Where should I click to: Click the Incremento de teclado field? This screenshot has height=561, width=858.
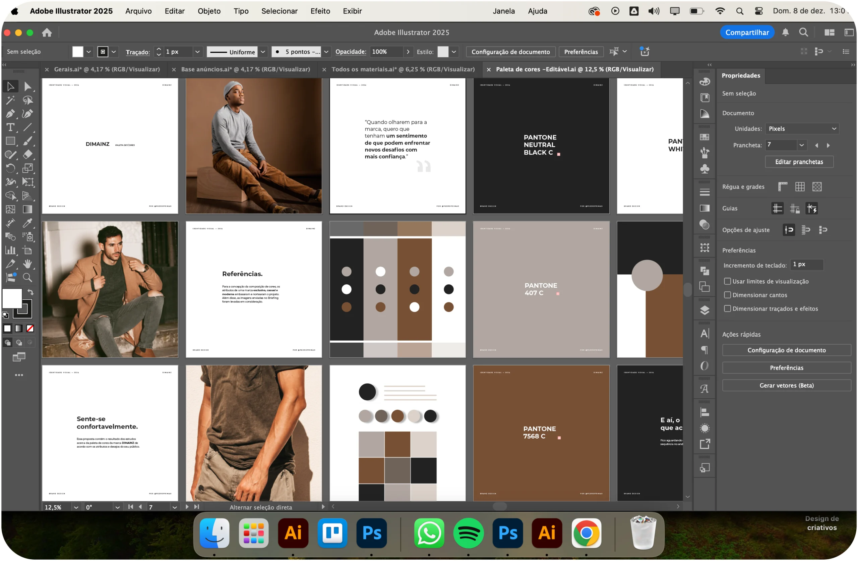click(807, 265)
